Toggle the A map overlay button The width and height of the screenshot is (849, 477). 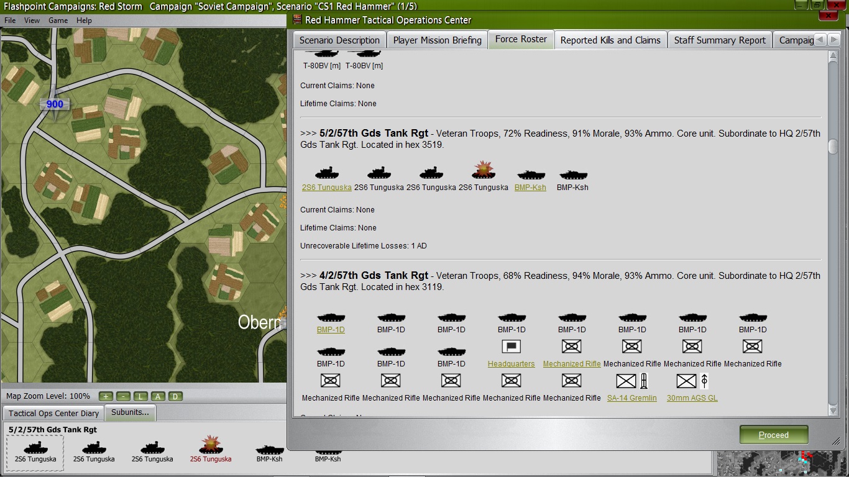158,396
